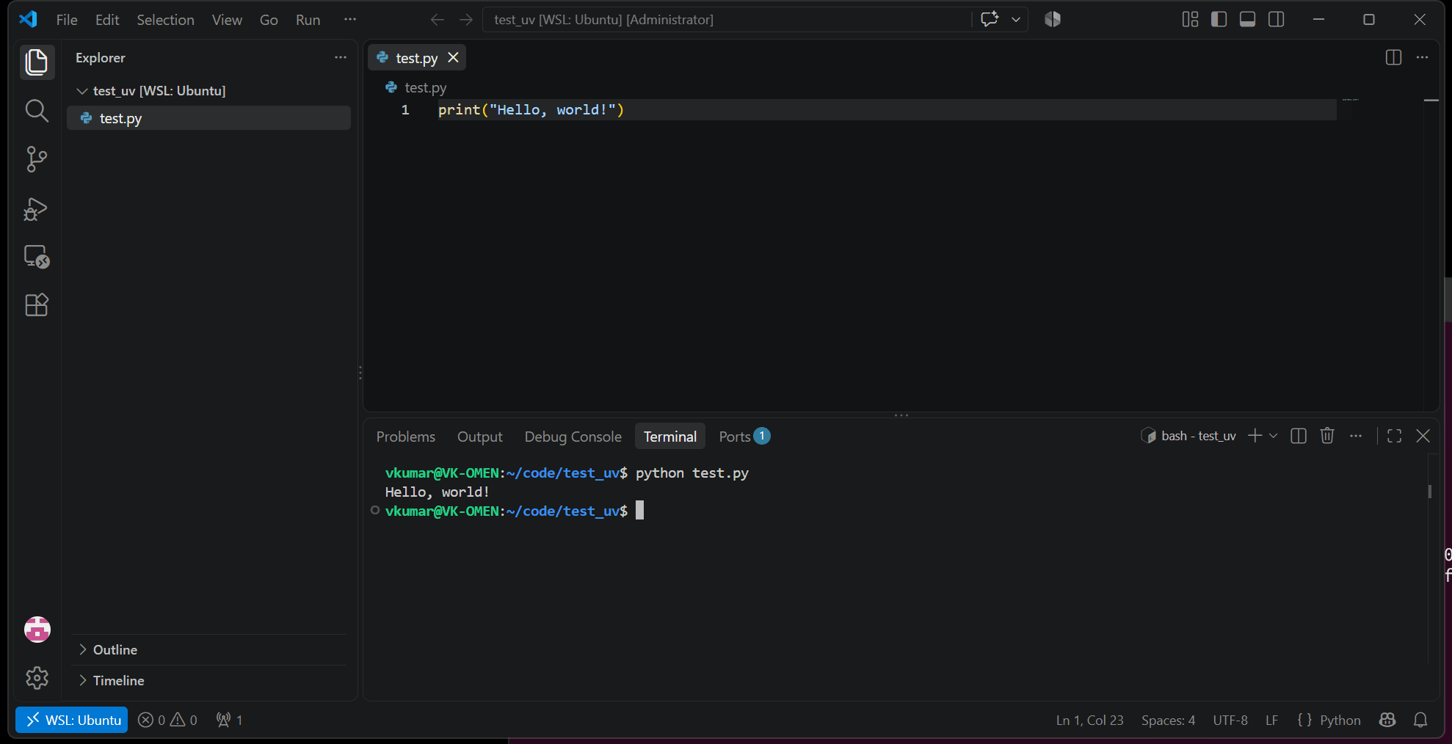Click the hexagon extension icon in title bar
This screenshot has height=744, width=1452.
coord(1053,20)
